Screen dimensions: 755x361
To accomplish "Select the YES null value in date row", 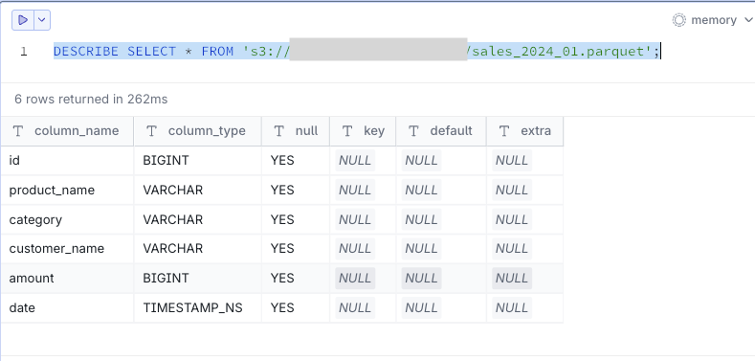I will [296, 307].
